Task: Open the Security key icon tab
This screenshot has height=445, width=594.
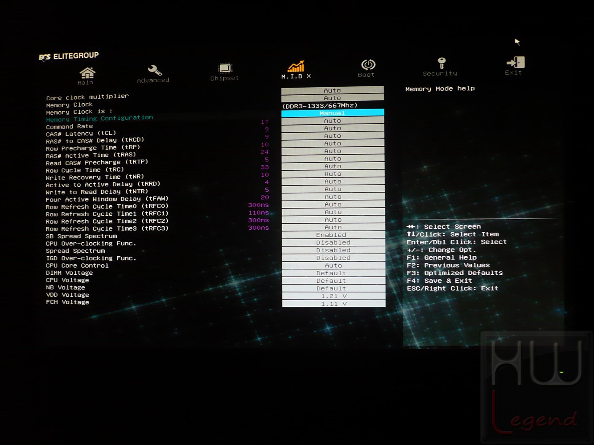Action: (x=441, y=63)
